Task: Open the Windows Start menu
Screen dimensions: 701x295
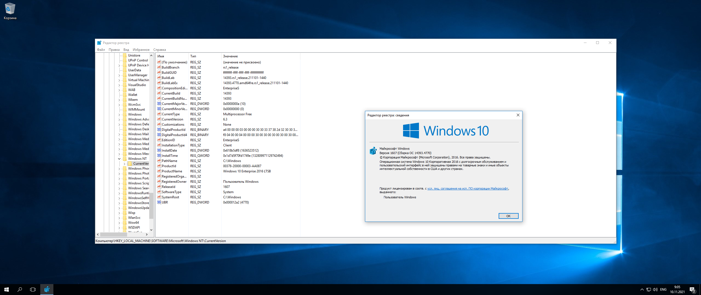Action: click(7, 290)
